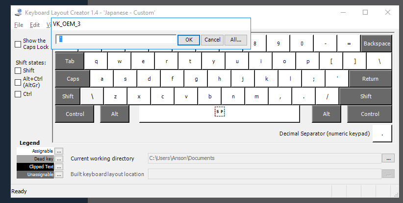Click the Tab key on the layout
Image resolution: width=403 pixels, height=203 pixels.
pos(69,61)
